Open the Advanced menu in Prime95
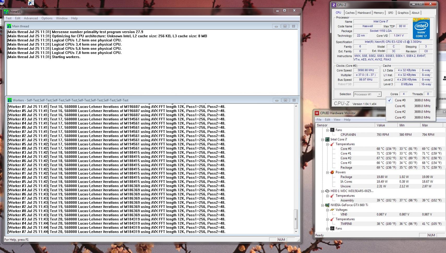Viewport: 446px width, 253px height. point(31,18)
